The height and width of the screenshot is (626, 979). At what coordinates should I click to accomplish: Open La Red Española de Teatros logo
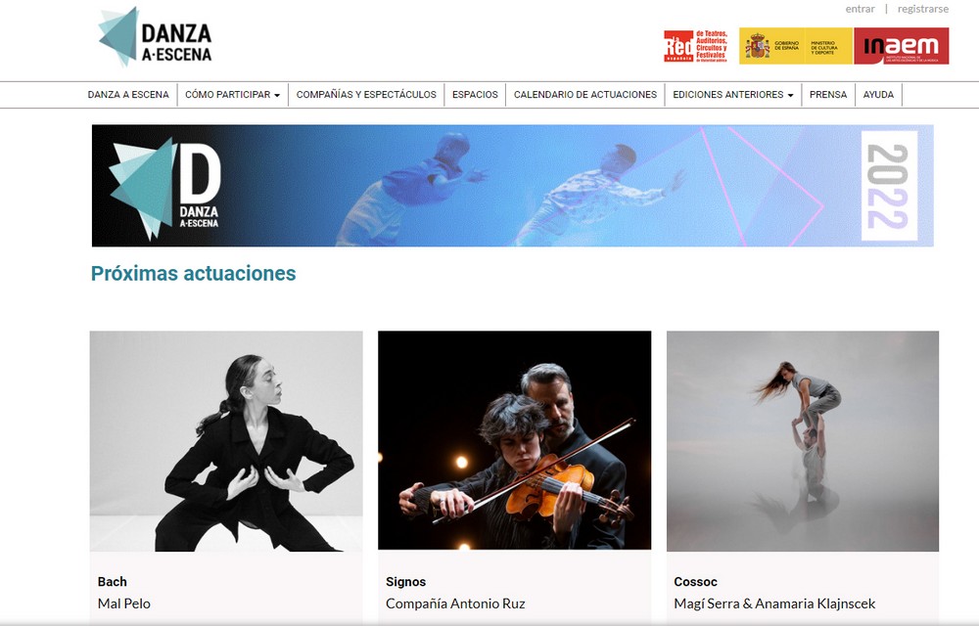(695, 46)
